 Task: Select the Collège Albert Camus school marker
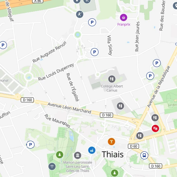pyautogui.click(x=112, y=79)
